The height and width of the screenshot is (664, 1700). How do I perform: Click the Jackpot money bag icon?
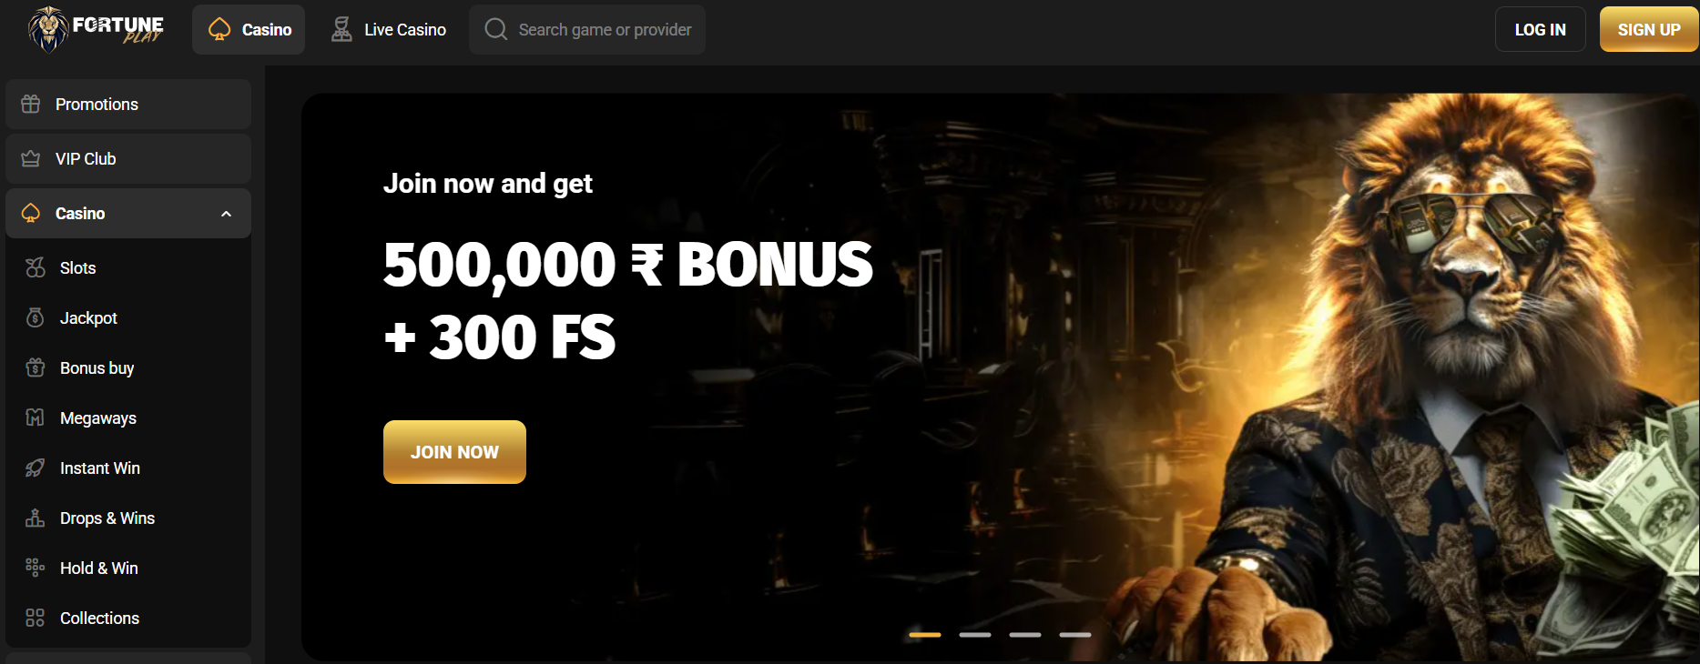tap(36, 317)
